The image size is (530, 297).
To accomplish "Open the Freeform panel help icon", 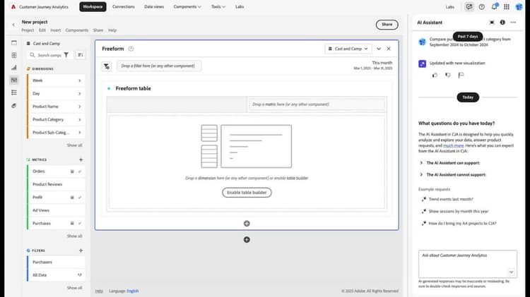I will coord(131,49).
